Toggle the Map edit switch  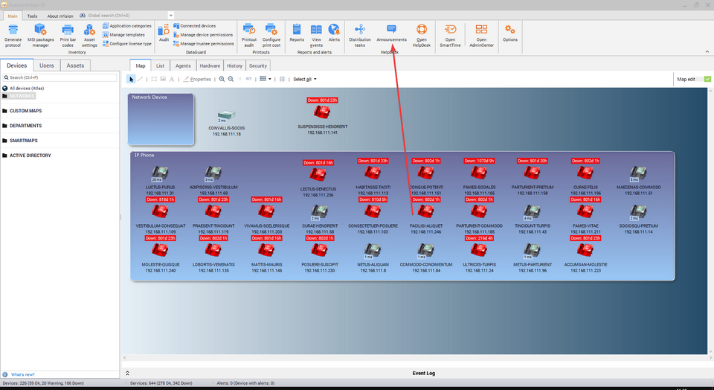tap(707, 79)
